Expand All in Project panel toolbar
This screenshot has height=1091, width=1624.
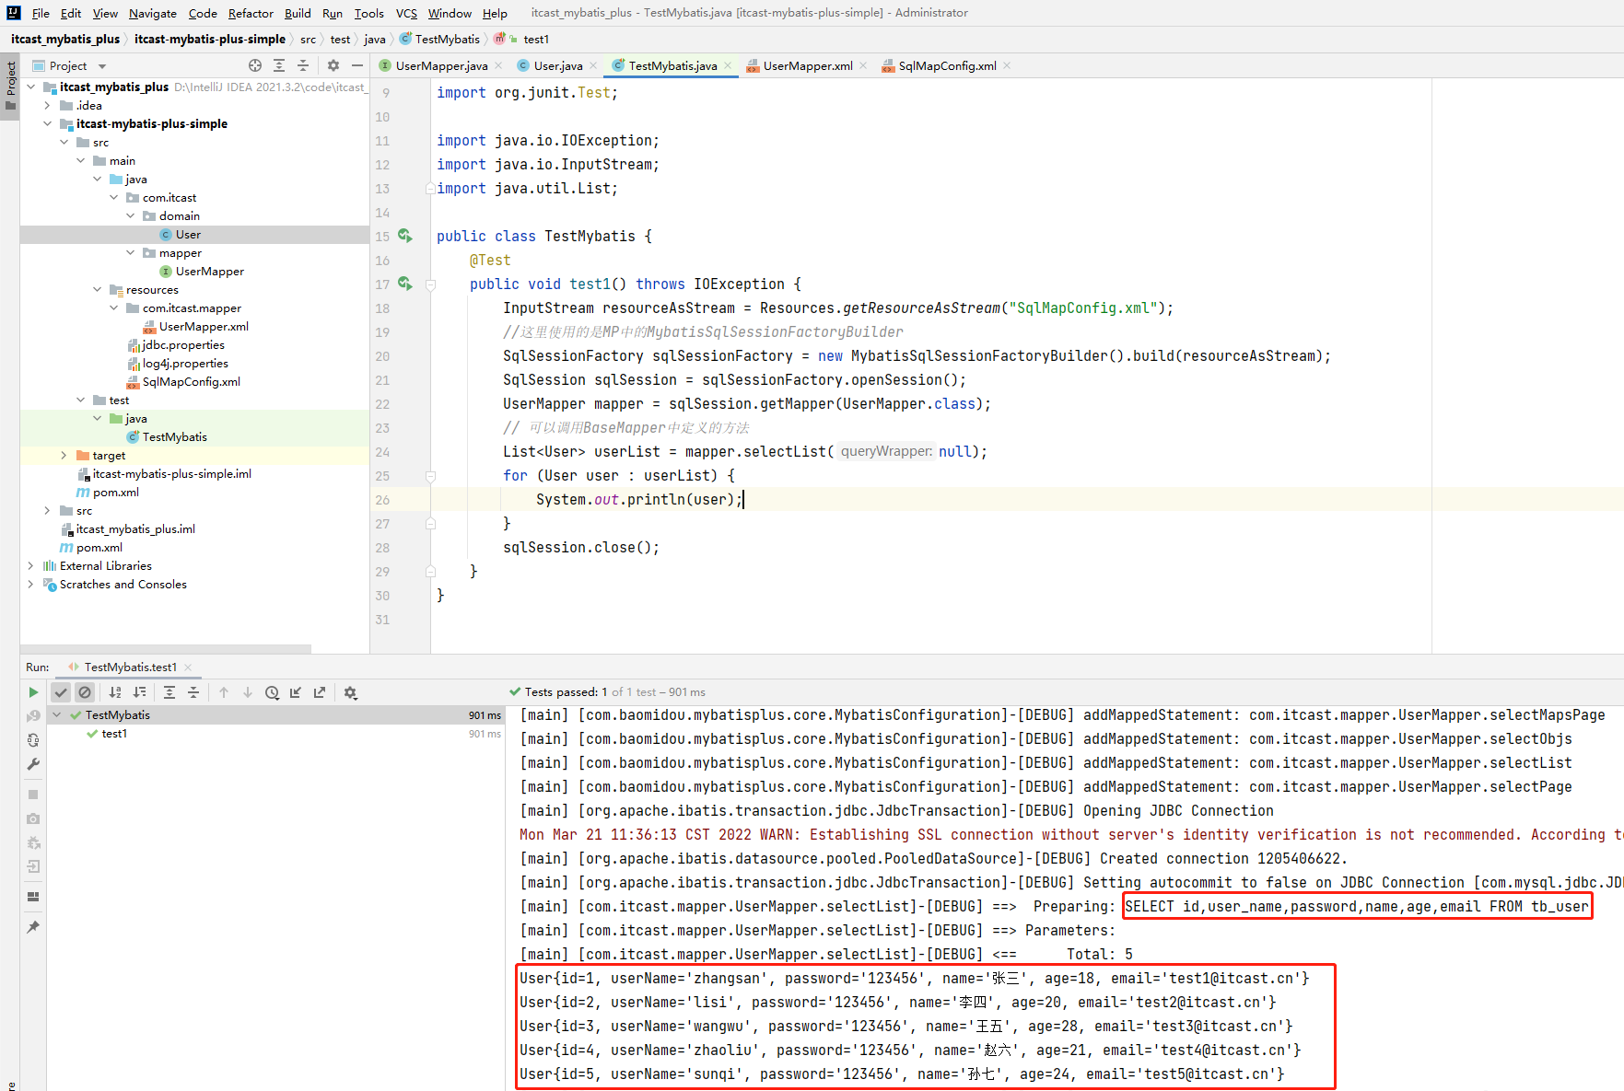[x=279, y=65]
